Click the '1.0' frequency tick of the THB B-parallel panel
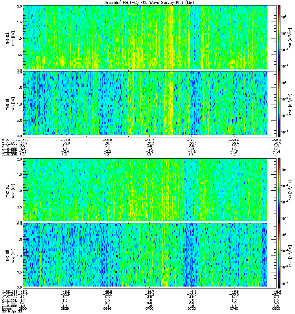The image size is (295, 314). point(19,104)
